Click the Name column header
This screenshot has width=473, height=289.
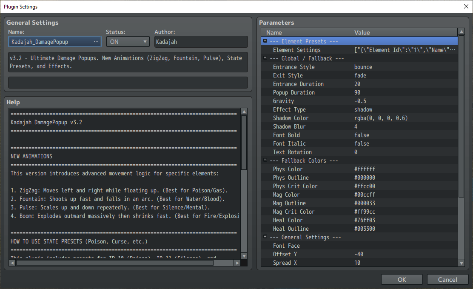305,32
